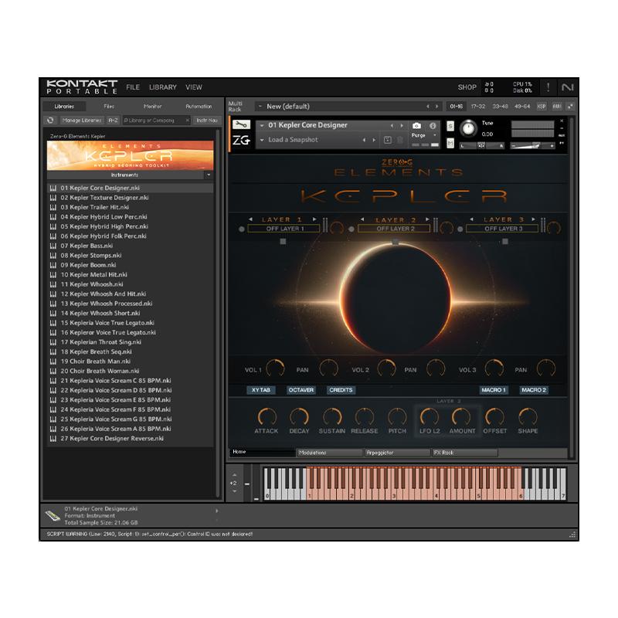Viewport: 618px width, 618px height.
Task: Click the Manage Libraries button
Action: [x=82, y=121]
